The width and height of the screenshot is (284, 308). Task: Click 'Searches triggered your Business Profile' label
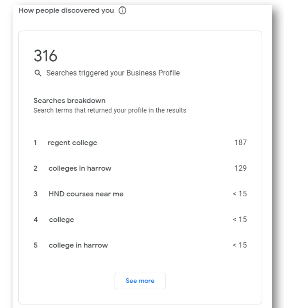coord(113,73)
